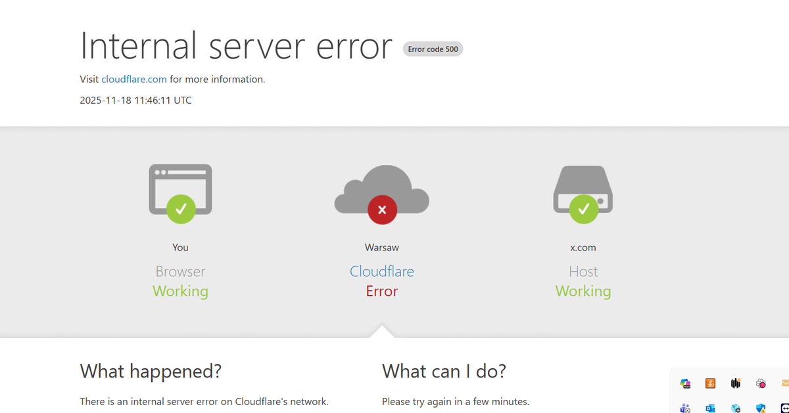The width and height of the screenshot is (789, 413).
Task: Open the cloudflare.com link for more information
Action: [x=134, y=79]
